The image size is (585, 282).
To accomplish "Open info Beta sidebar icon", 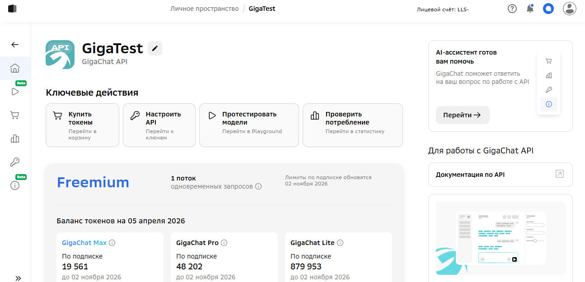I will click(15, 185).
